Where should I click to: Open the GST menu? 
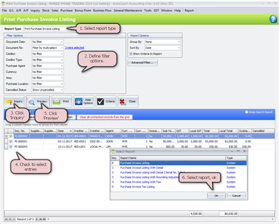(x=156, y=11)
